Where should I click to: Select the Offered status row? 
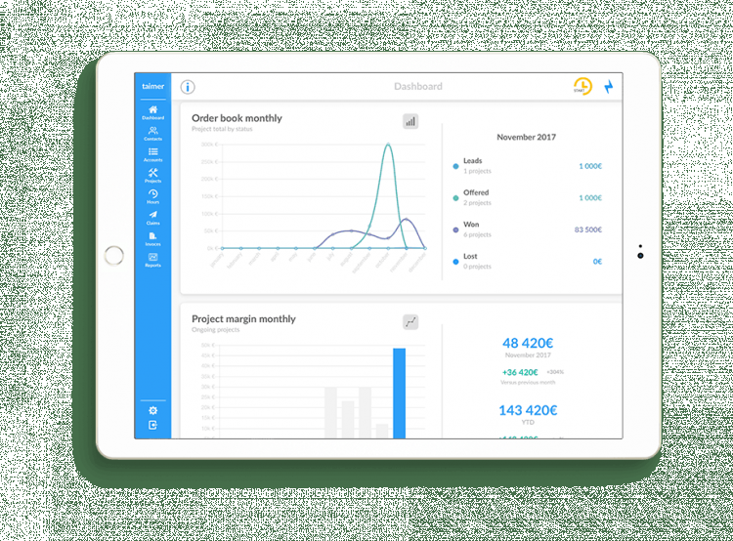[x=528, y=197]
